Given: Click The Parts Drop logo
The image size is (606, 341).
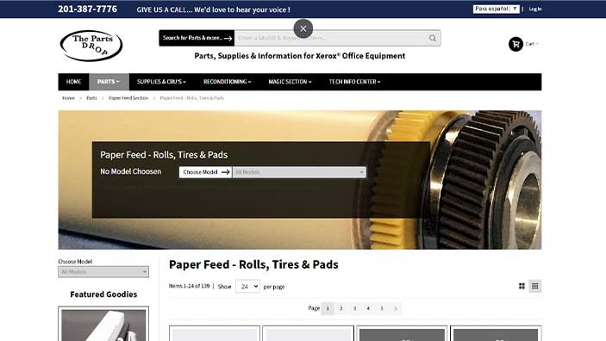Looking at the screenshot, I should [x=91, y=46].
